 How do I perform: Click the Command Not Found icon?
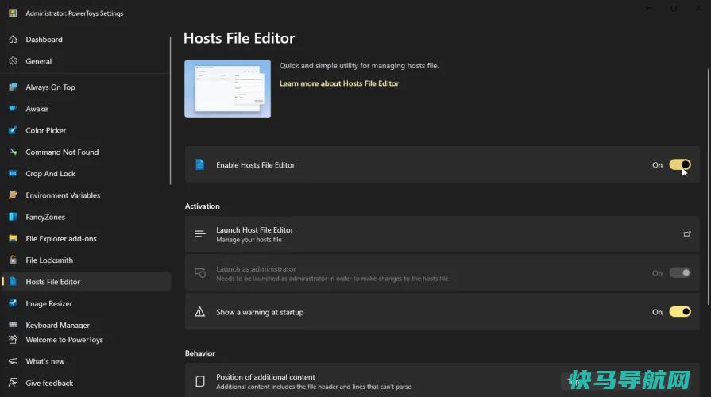point(13,152)
